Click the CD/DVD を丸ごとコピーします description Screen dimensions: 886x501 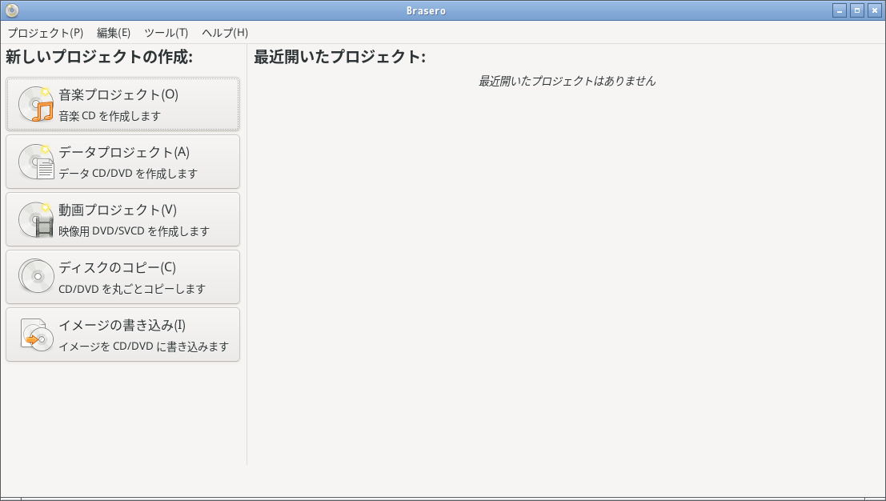coord(132,289)
